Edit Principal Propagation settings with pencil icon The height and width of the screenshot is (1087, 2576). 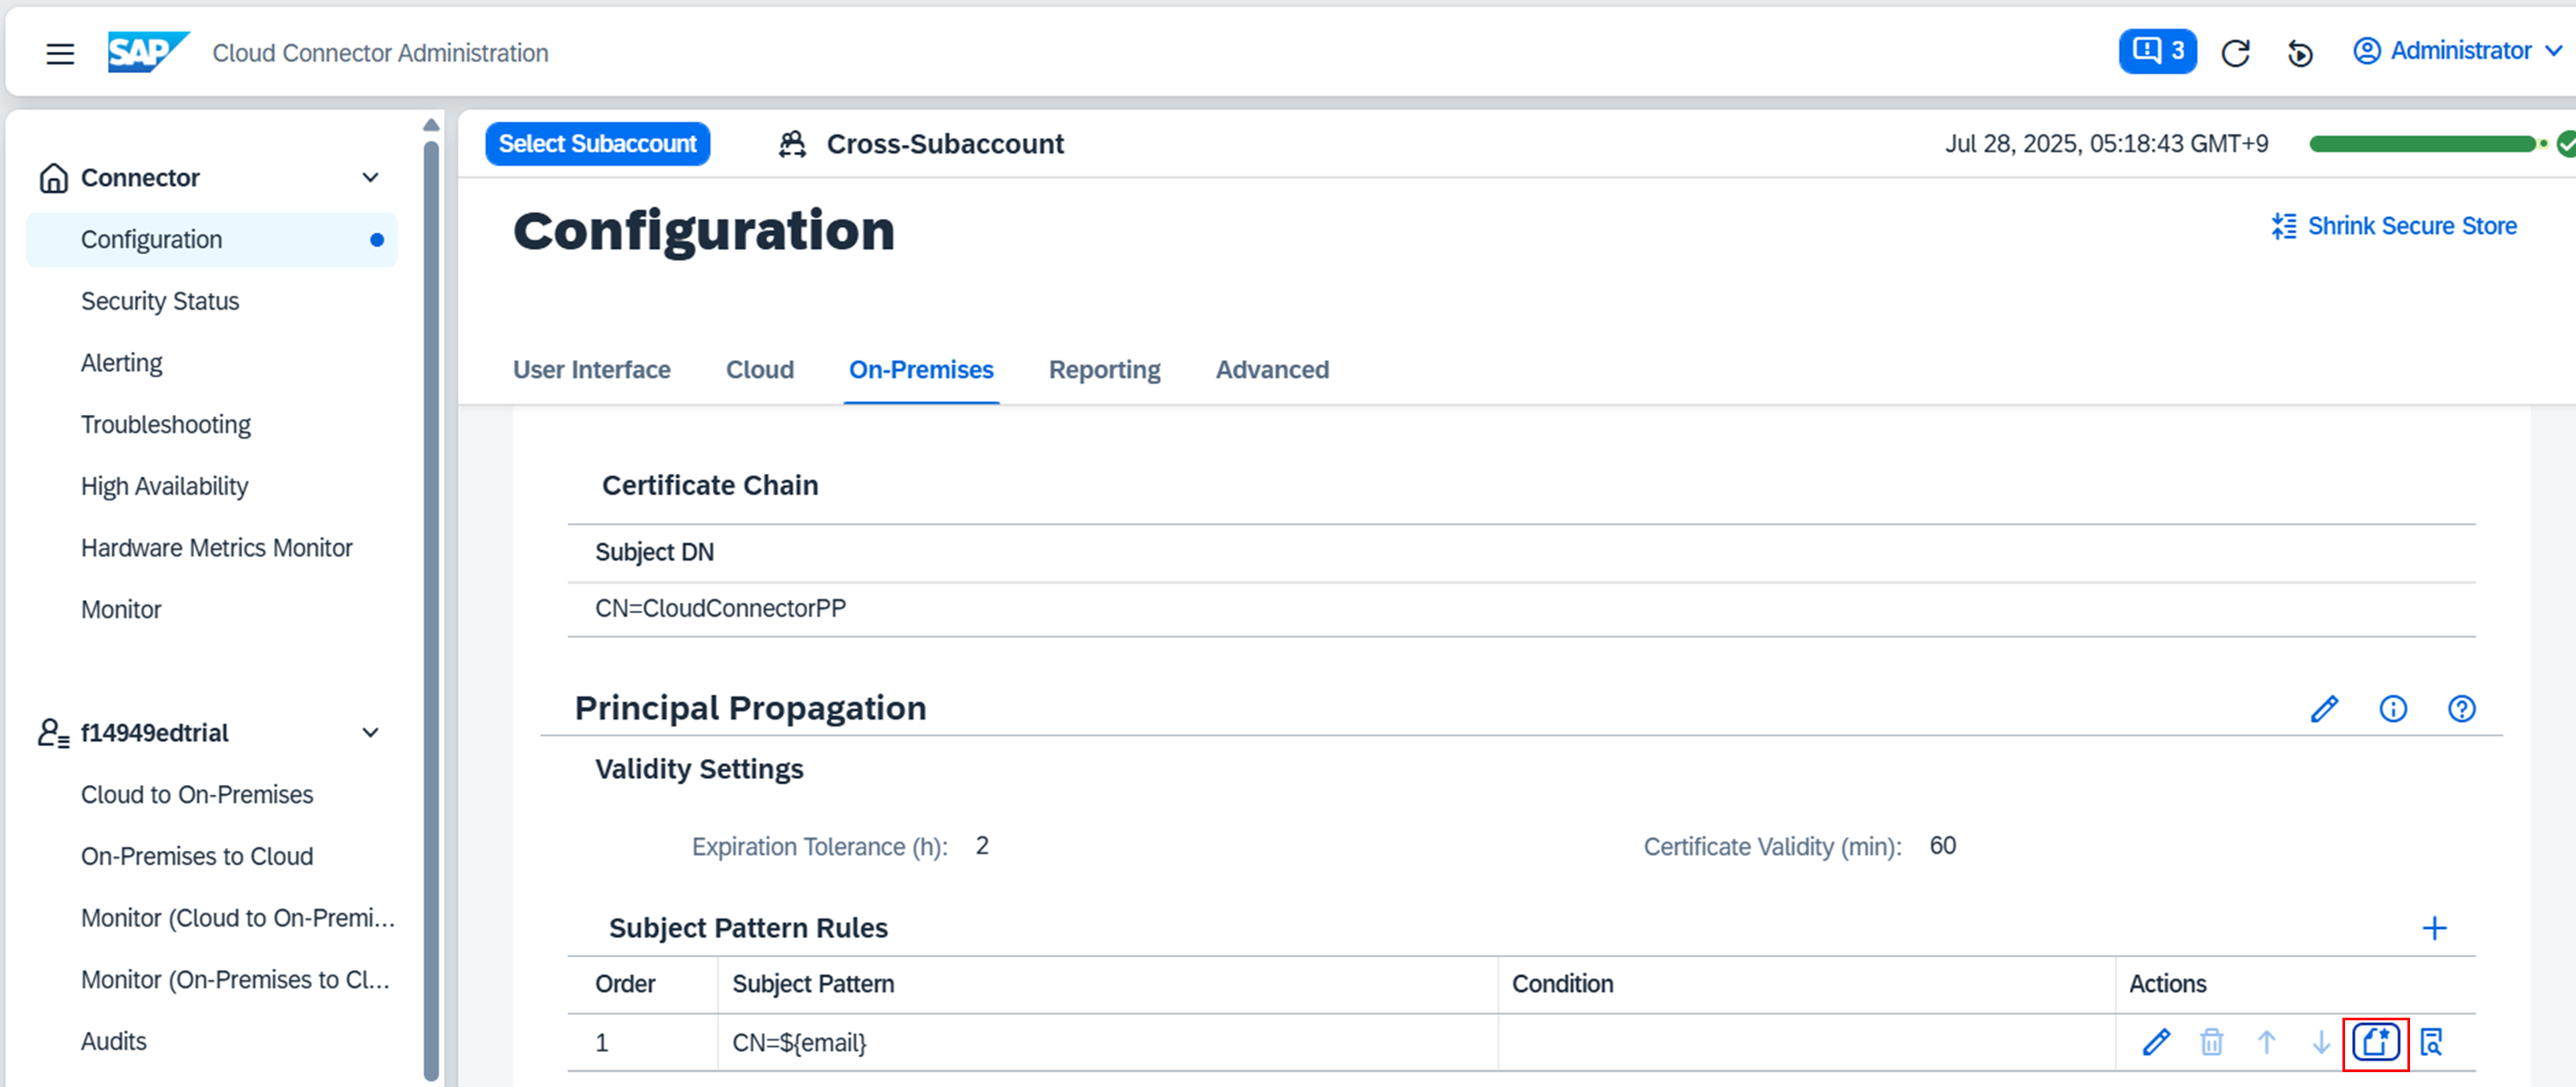tap(2324, 708)
